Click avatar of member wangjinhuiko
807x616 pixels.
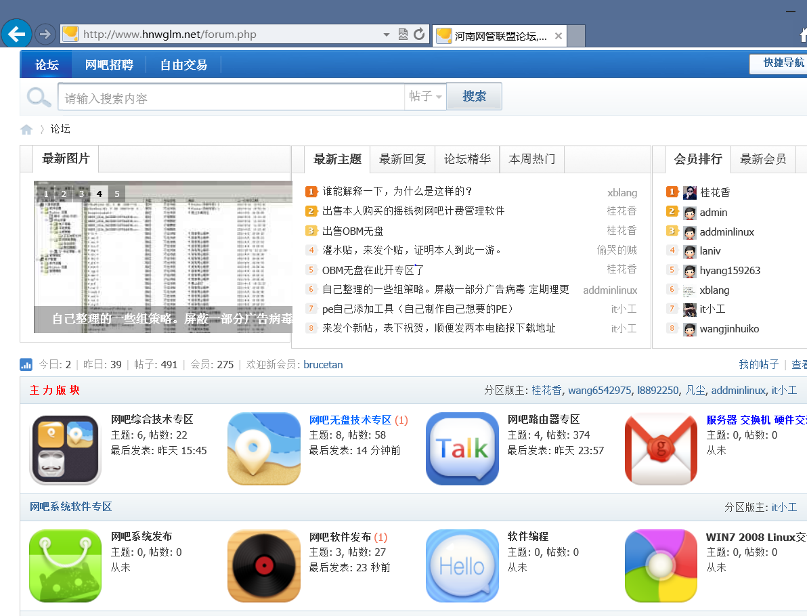tap(690, 329)
